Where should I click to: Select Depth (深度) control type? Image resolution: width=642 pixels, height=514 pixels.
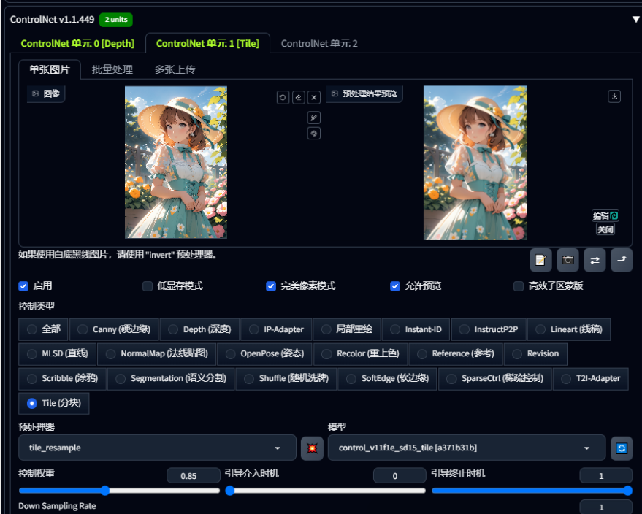pyautogui.click(x=200, y=329)
